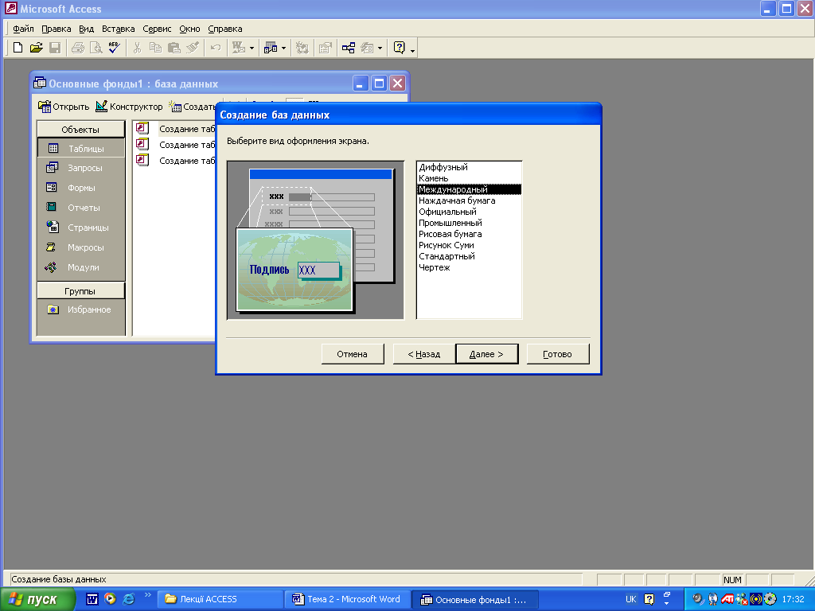Select Страницы in the objects pane
This screenshot has width=815, height=611.
[x=80, y=227]
